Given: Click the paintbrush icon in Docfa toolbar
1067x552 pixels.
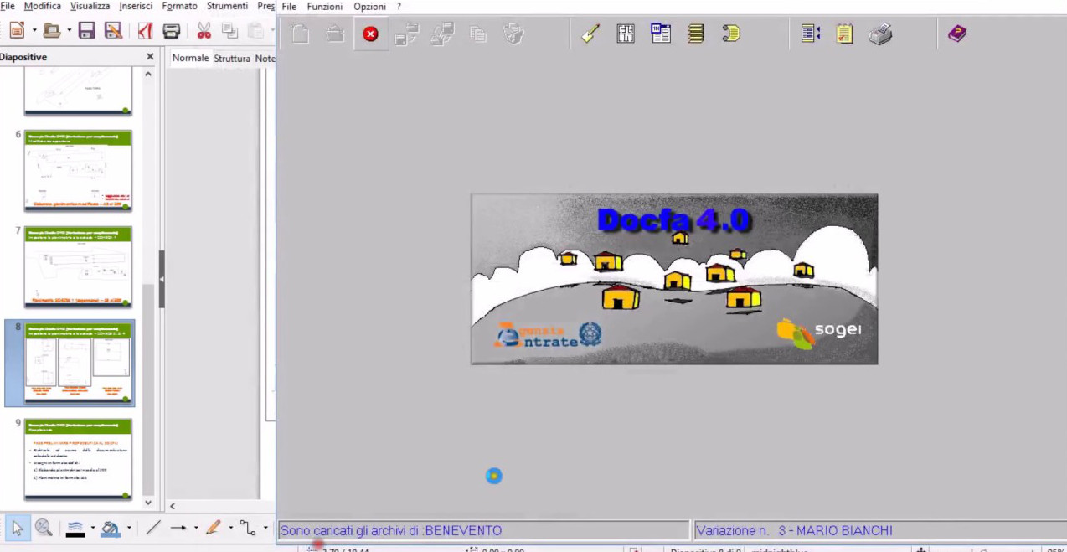Looking at the screenshot, I should pyautogui.click(x=590, y=34).
